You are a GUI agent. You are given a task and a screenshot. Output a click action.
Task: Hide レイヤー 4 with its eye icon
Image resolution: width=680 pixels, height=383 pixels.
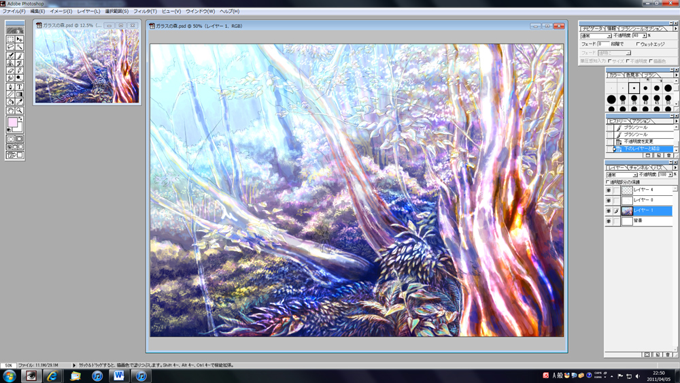click(609, 190)
